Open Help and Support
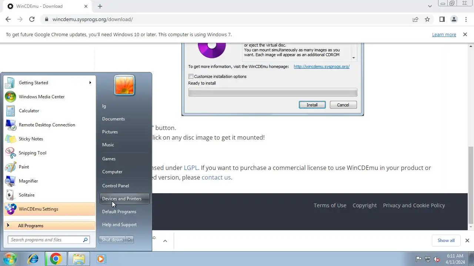The image size is (474, 266). click(119, 225)
